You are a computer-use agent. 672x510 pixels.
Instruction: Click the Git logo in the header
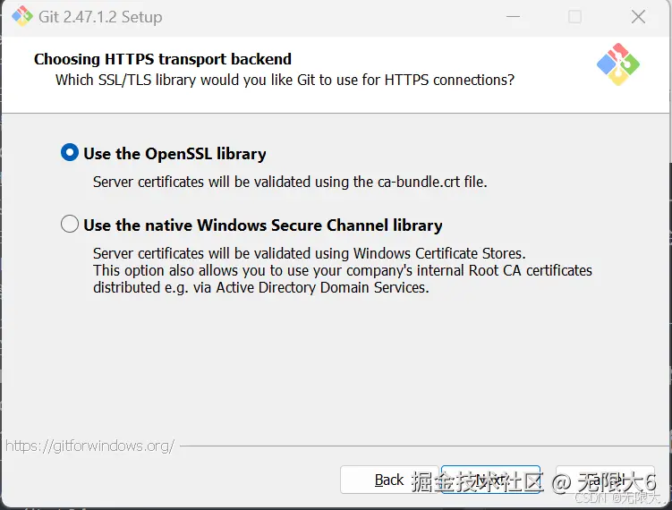pos(618,66)
